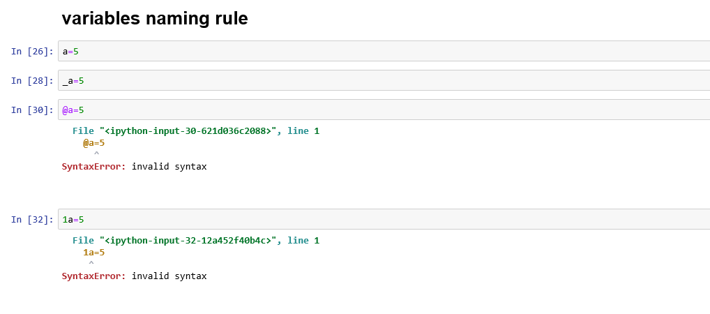Click 'invalid syntax' text below cell 32
710x314 pixels.
pos(169,276)
